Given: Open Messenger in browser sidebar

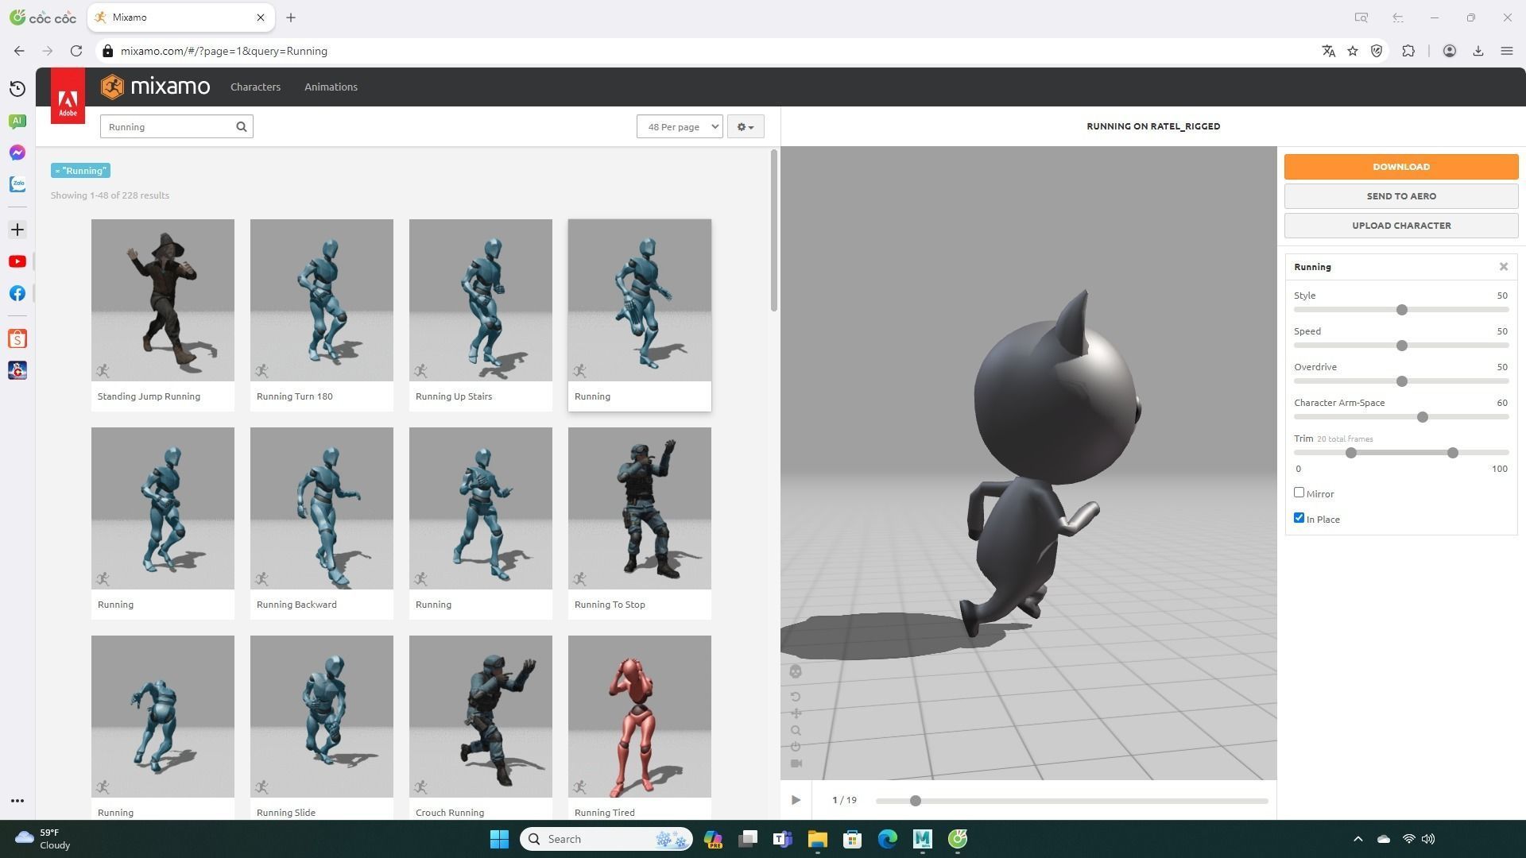Looking at the screenshot, I should pos(17,153).
